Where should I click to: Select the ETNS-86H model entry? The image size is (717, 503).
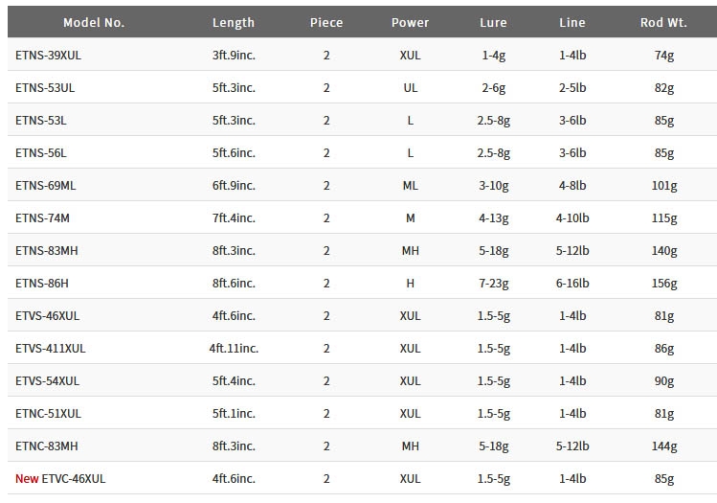pos(42,284)
